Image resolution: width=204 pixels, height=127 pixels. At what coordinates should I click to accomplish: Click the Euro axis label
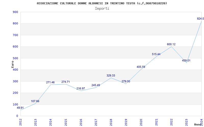(x=12, y=64)
